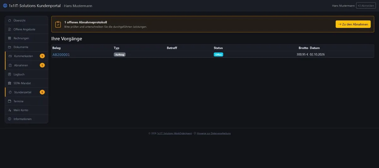Click the Status column header
The image size is (379, 168).
pos(218,48)
